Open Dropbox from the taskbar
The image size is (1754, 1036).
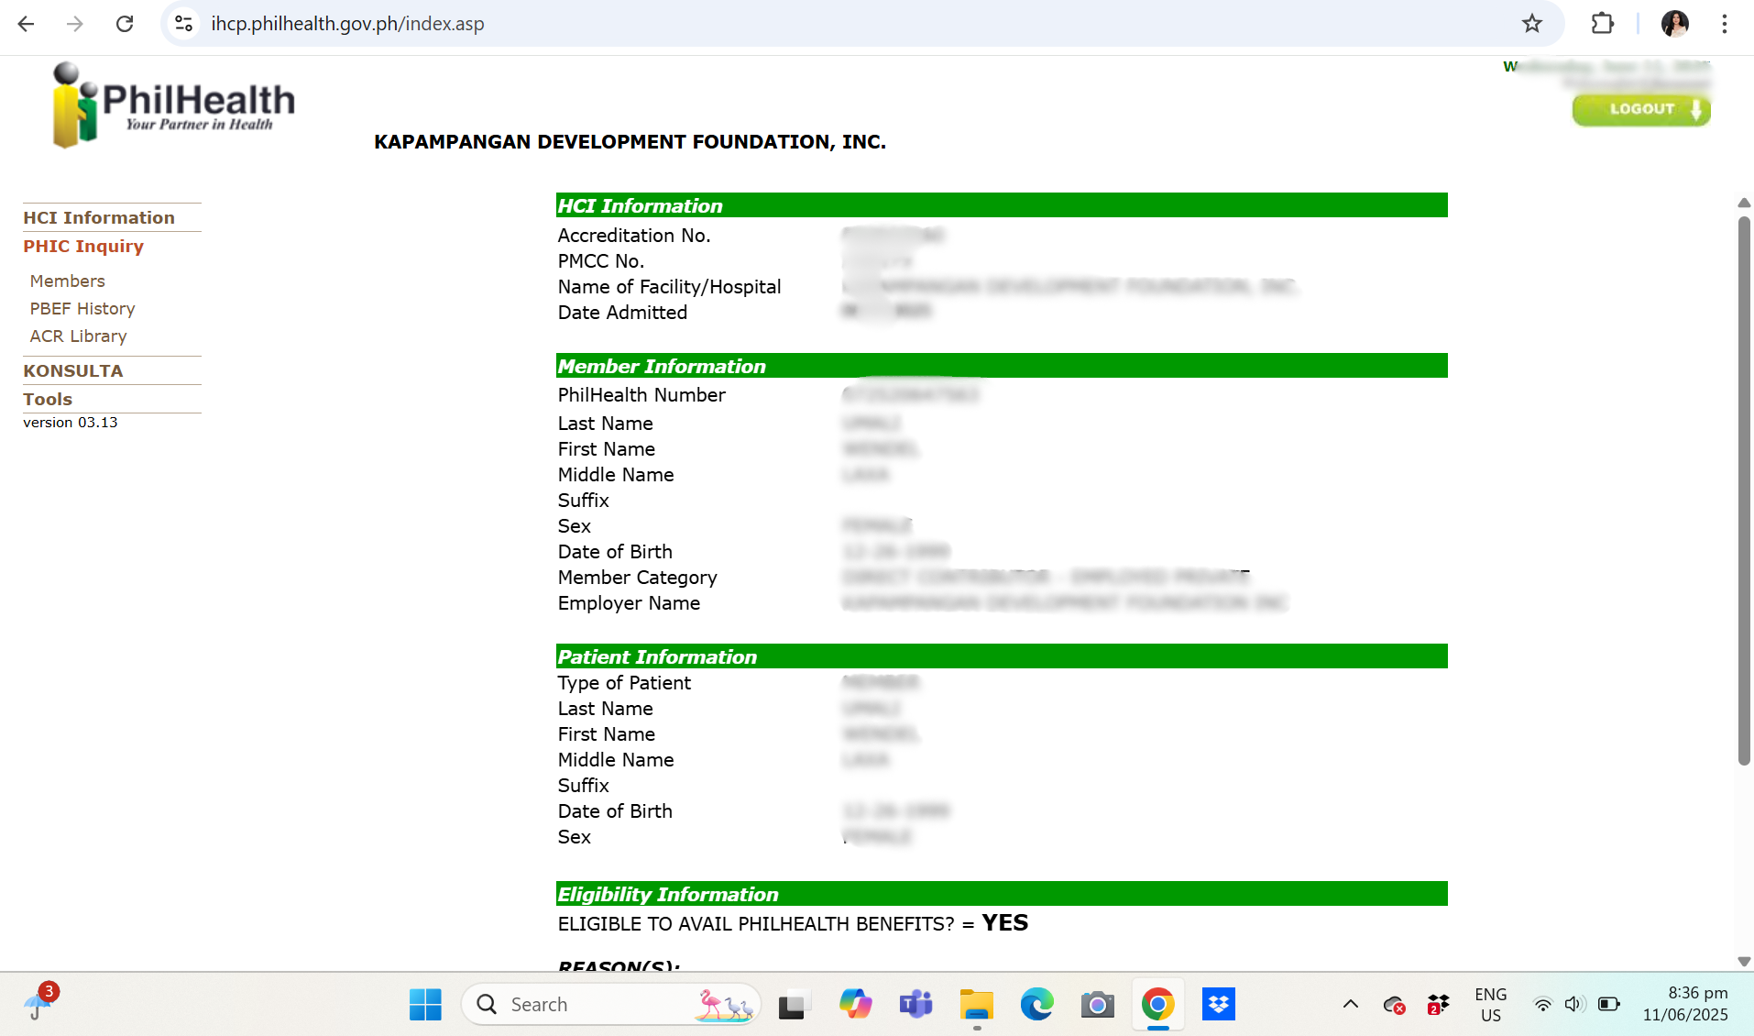[1218, 1005]
